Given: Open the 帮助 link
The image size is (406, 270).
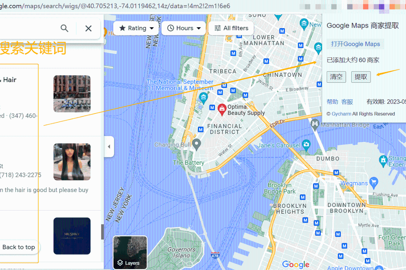Looking at the screenshot, I should pyautogui.click(x=332, y=102).
